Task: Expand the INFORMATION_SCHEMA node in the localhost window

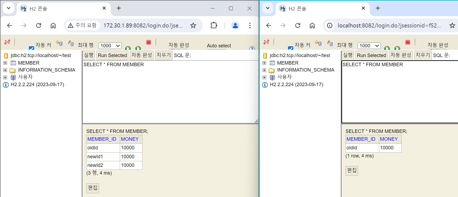Action: coord(264,70)
